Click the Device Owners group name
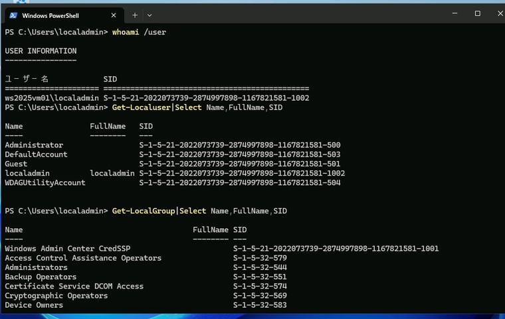505x319 pixels. click(x=34, y=305)
